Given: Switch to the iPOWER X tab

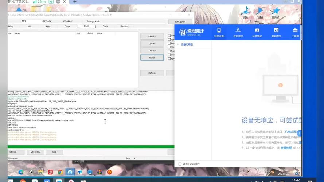Looking at the screenshot, I should point(67,21).
